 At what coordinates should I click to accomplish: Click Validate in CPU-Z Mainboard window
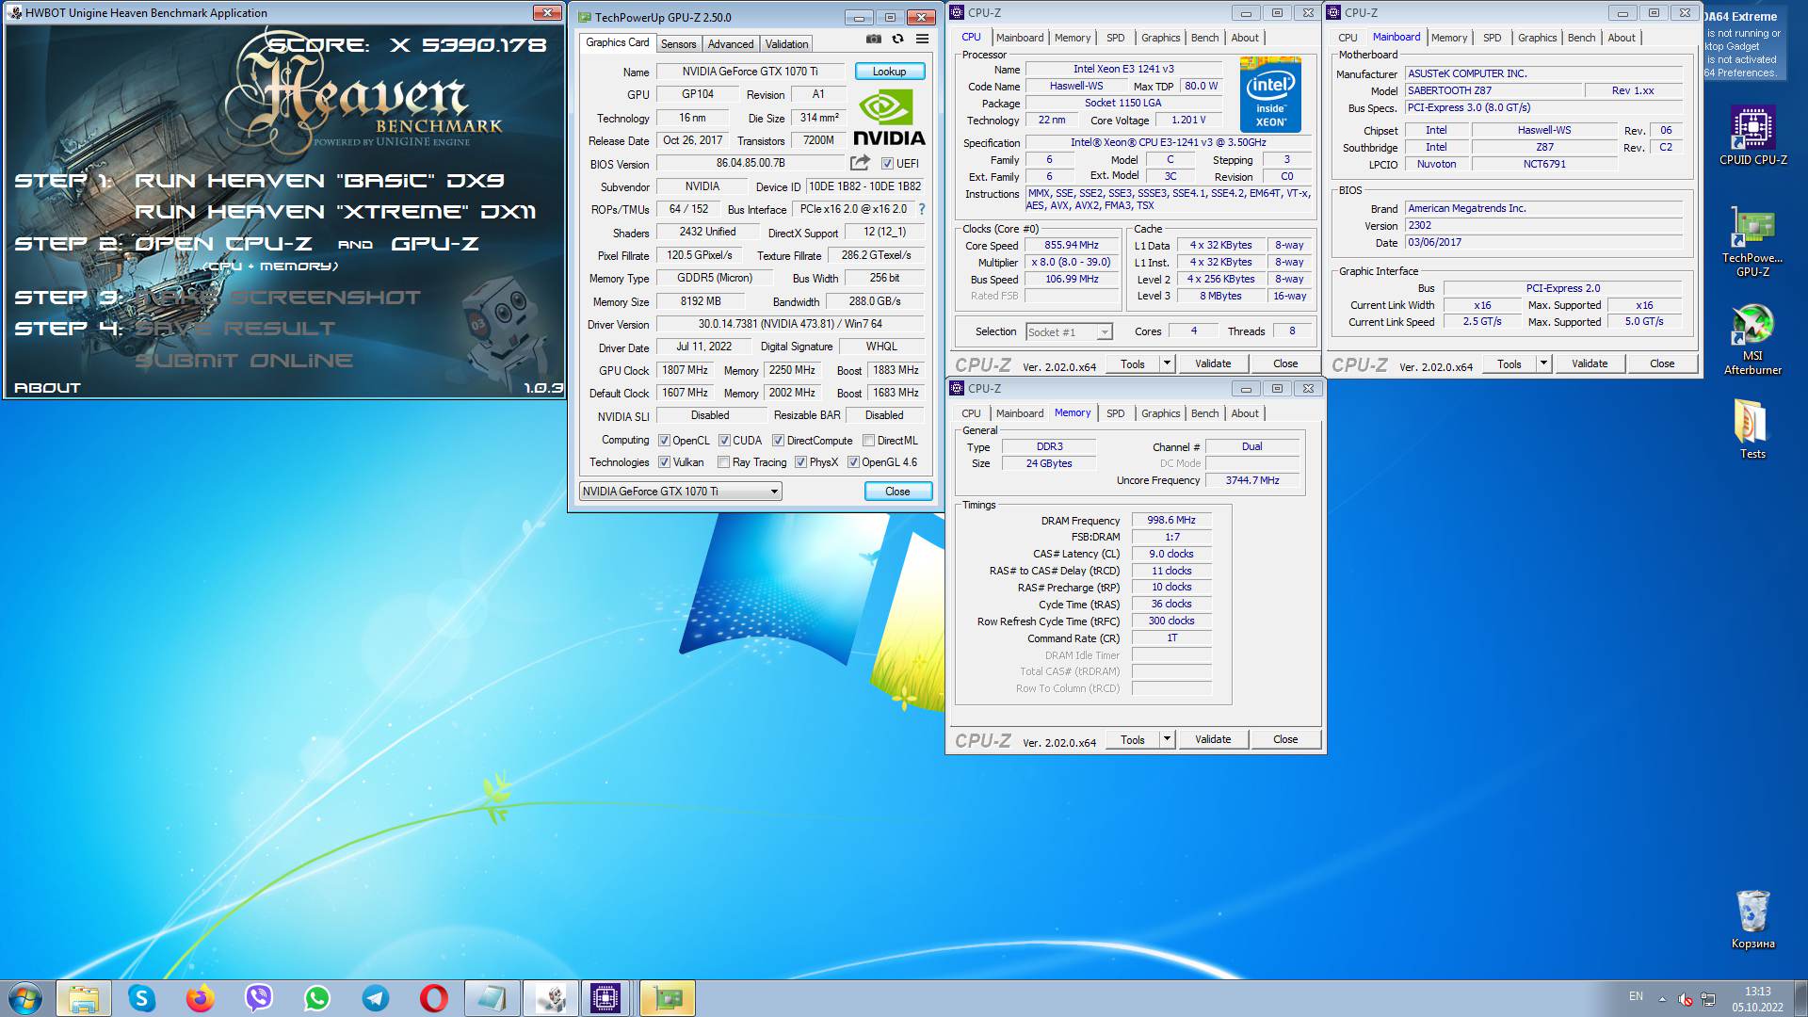pos(1590,363)
